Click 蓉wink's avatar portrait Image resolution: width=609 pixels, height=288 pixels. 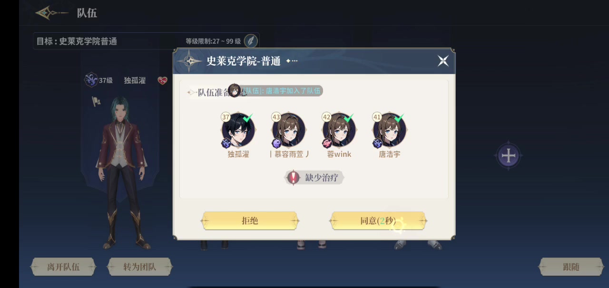coord(339,130)
